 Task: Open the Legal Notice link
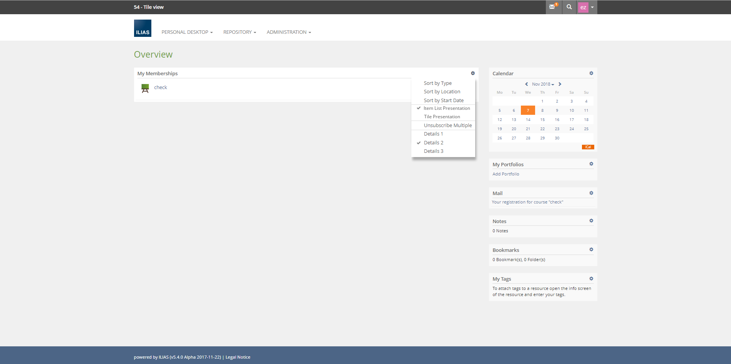(x=238, y=357)
